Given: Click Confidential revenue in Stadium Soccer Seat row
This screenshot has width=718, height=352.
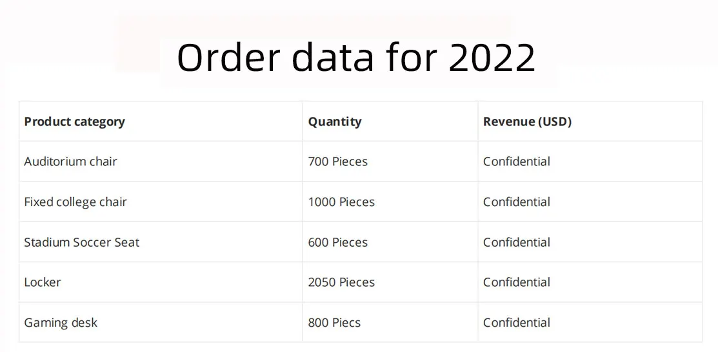Looking at the screenshot, I should [516, 242].
